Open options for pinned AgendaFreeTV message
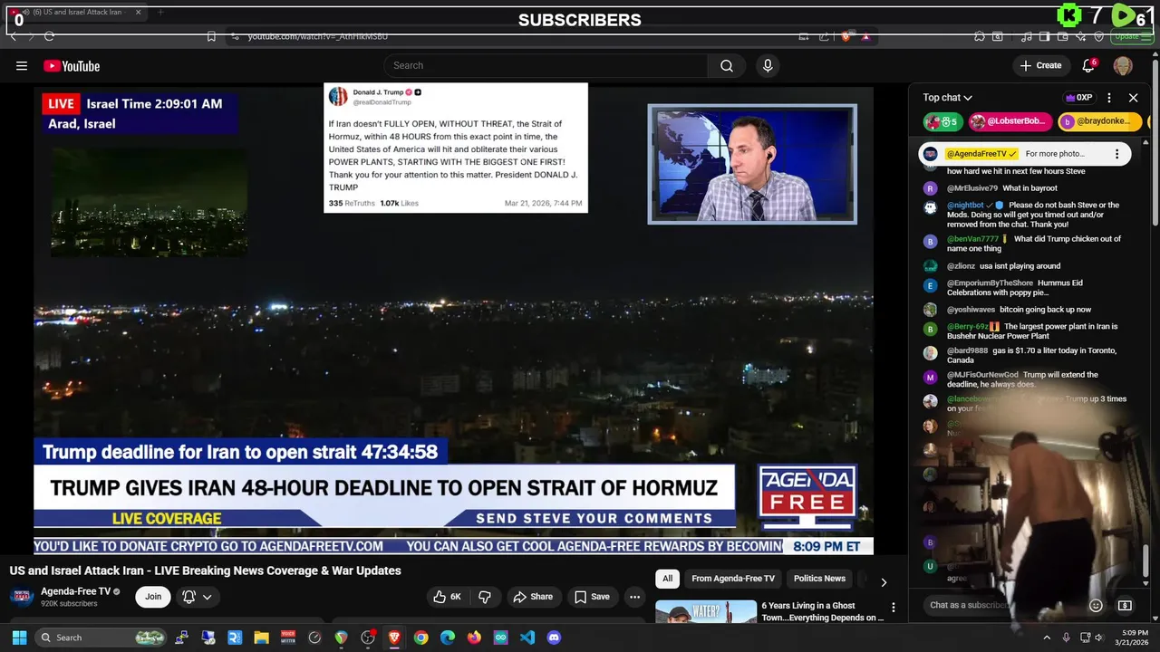The width and height of the screenshot is (1160, 652). (1116, 154)
